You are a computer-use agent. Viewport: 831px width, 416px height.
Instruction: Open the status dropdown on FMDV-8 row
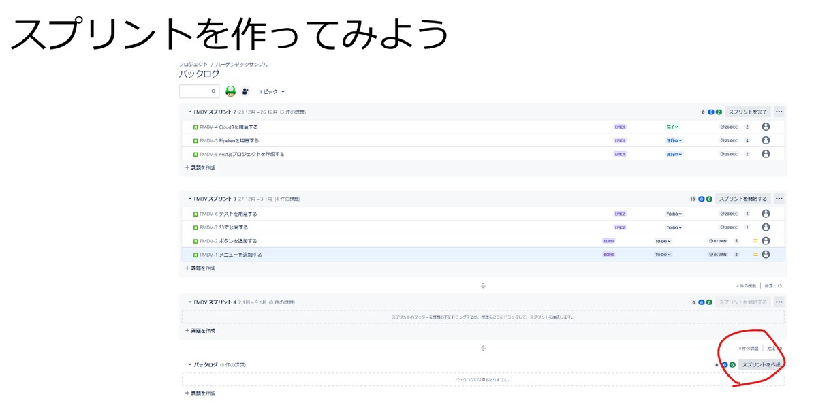click(x=674, y=154)
